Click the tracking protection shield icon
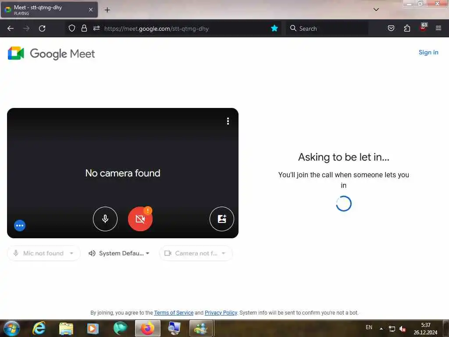449x337 pixels. (x=72, y=28)
